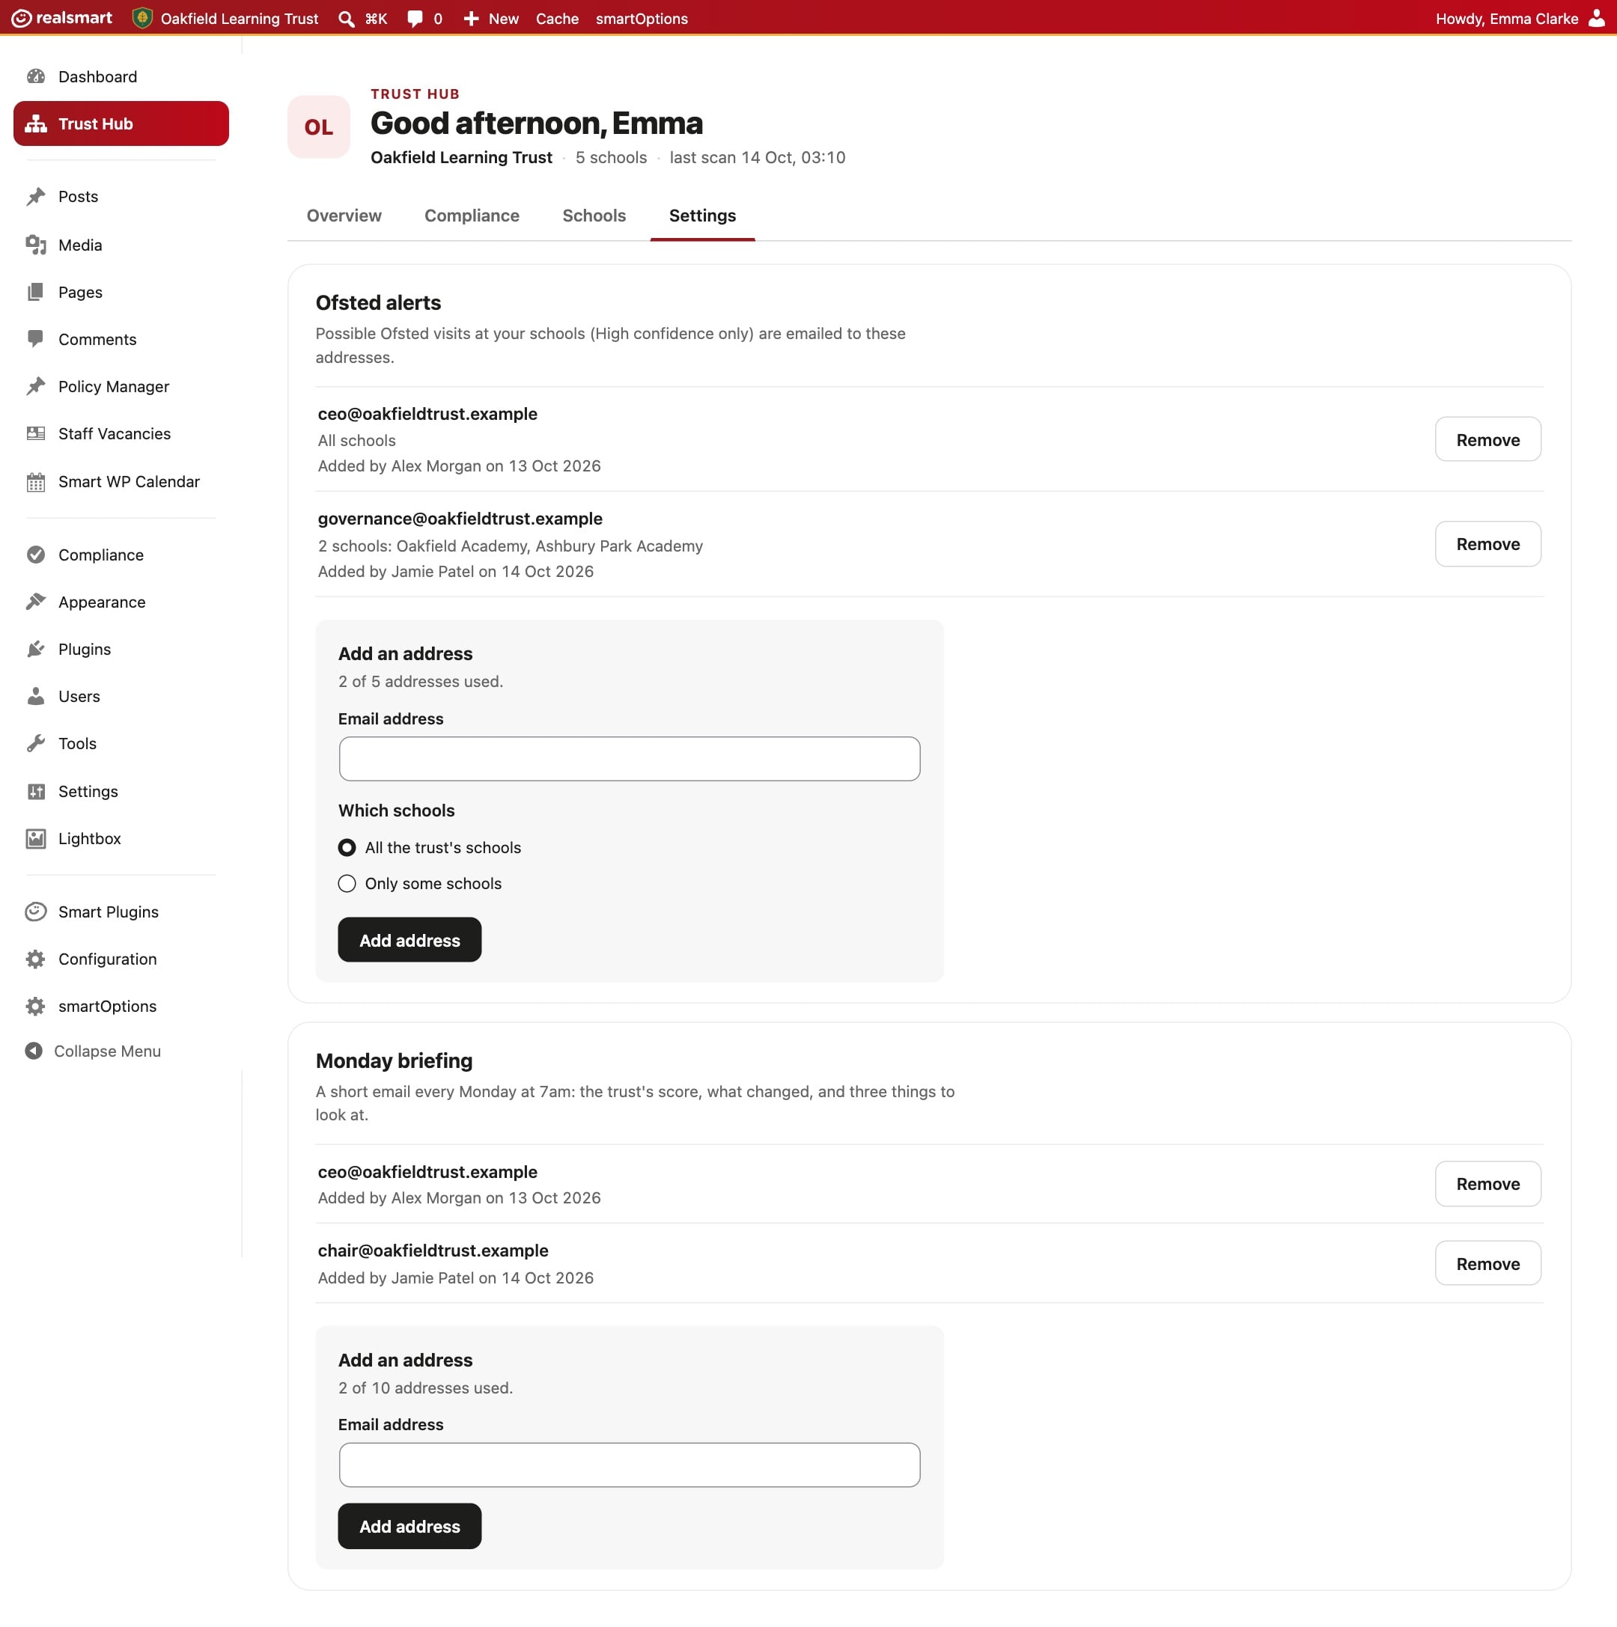1617x1627 pixels.
Task: Open the Plugins plug icon
Action: tap(35, 650)
